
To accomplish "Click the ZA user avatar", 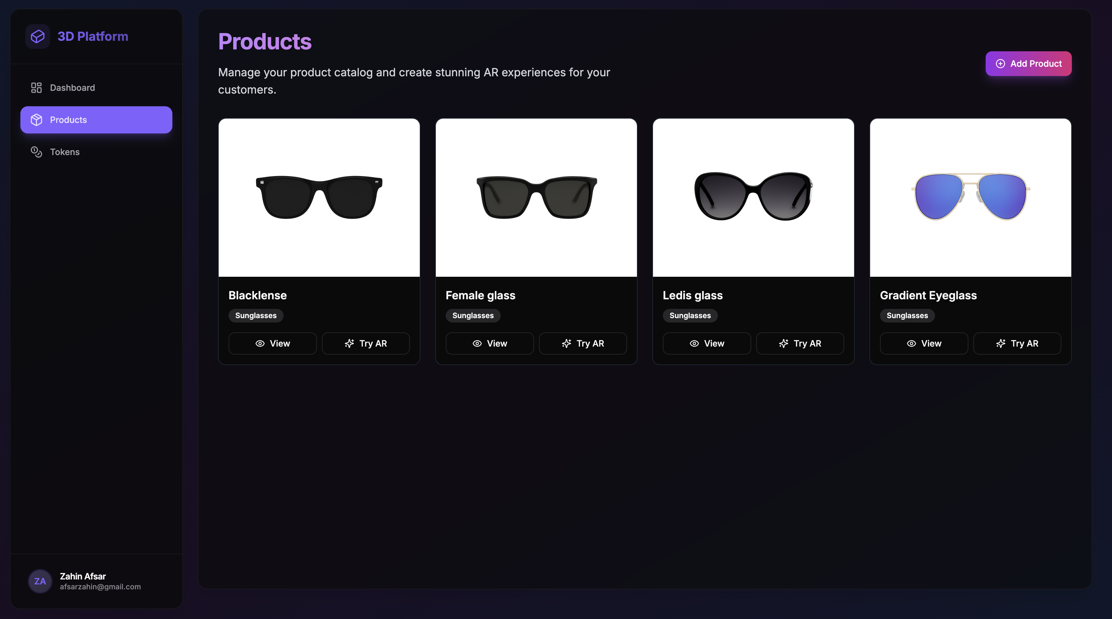I will tap(40, 581).
